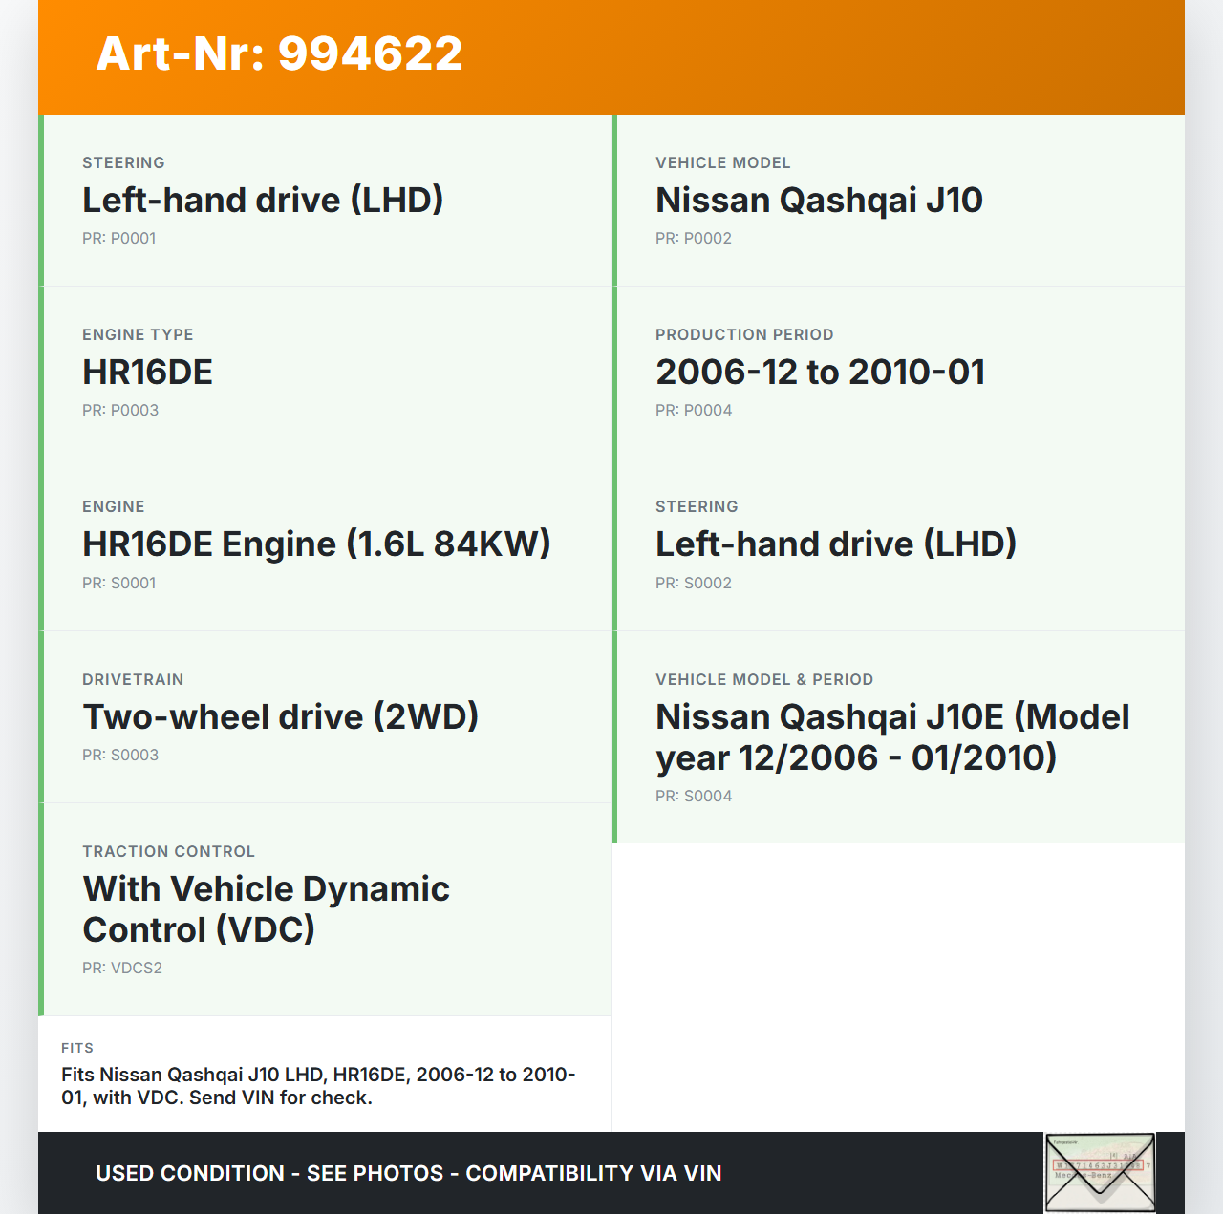The width and height of the screenshot is (1223, 1215).
Task: Click the PR: P0004 code
Action: tap(694, 410)
